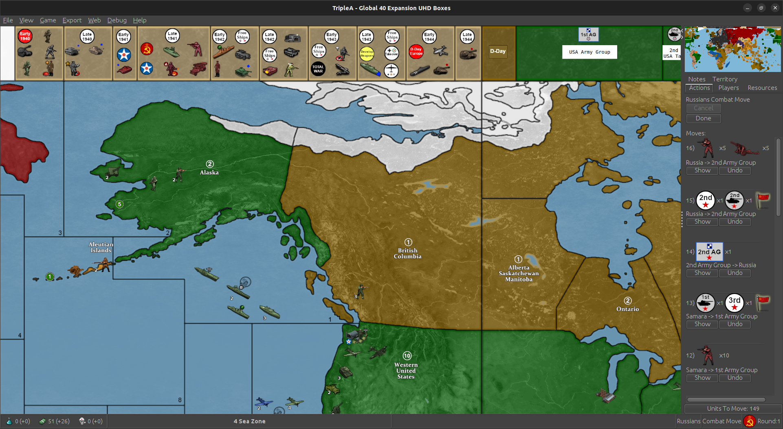Click the Alaska territory label

pos(209,172)
